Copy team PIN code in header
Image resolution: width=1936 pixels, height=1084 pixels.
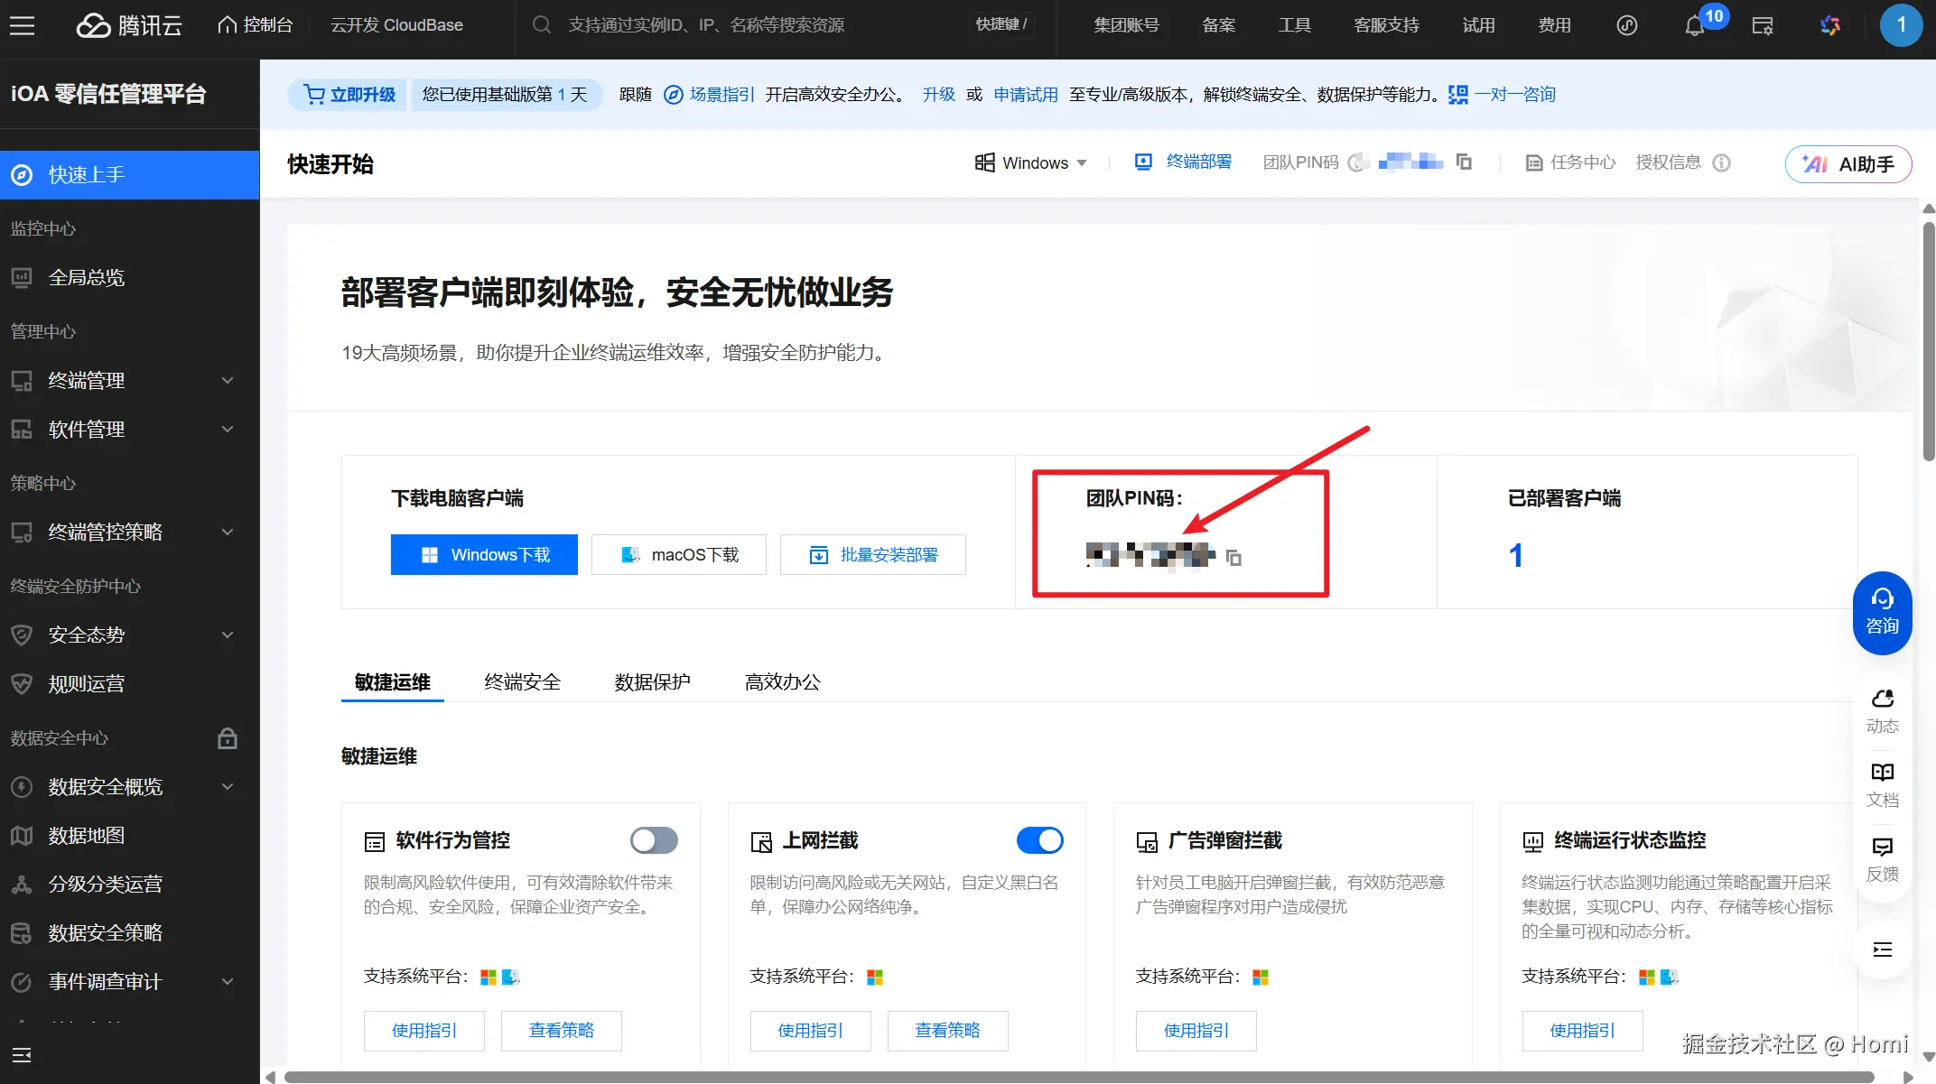click(x=1464, y=162)
